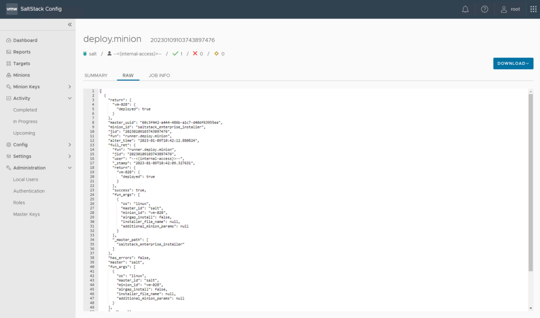Open Upcoming activity list
540x318 pixels.
(24, 133)
